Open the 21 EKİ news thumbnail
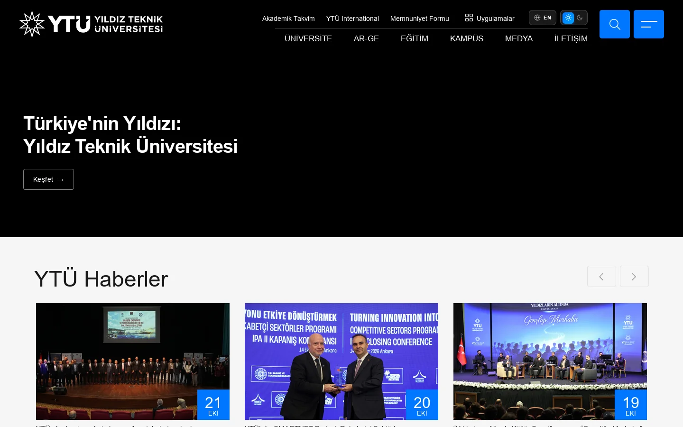This screenshot has height=427, width=683. (133, 362)
